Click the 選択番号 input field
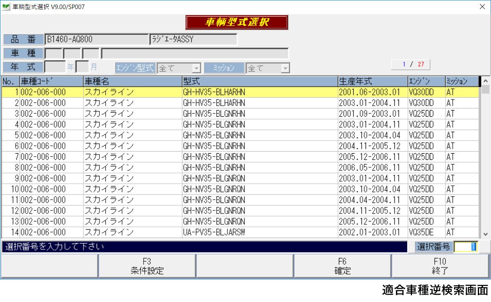Viewport: 491px width, 302px height. click(x=466, y=247)
